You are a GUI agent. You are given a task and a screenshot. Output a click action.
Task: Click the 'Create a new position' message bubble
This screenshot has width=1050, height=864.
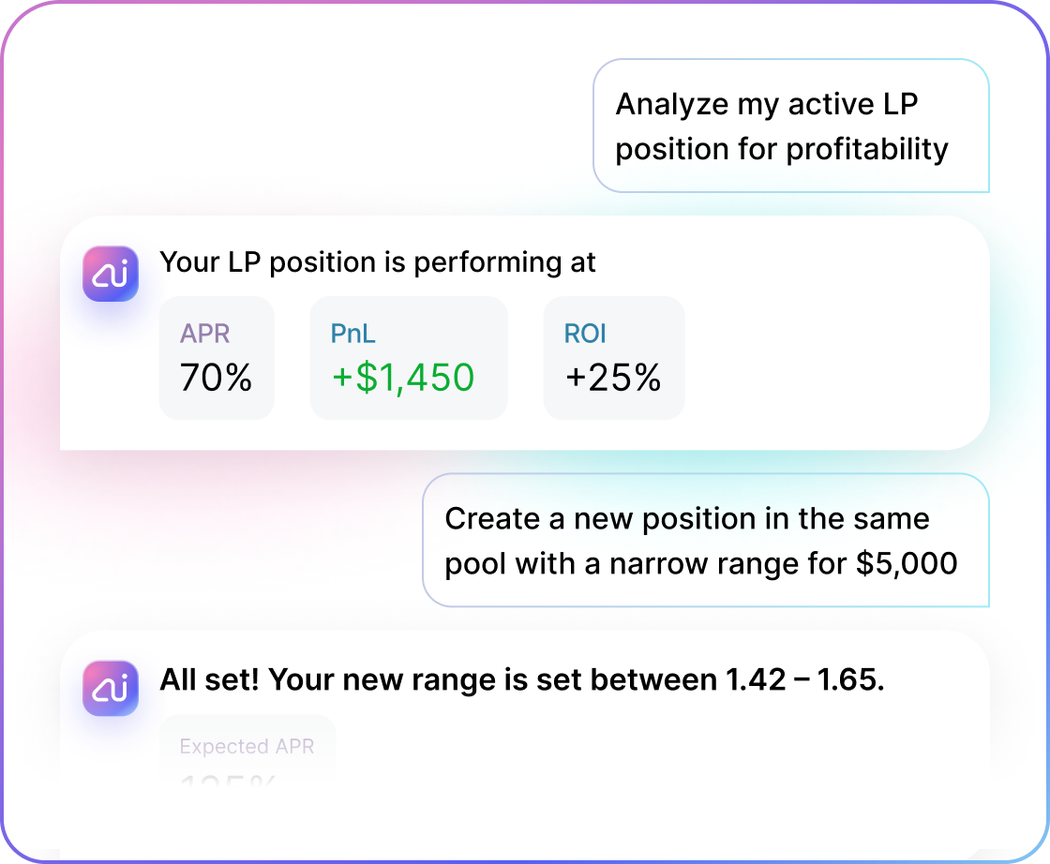click(x=706, y=540)
